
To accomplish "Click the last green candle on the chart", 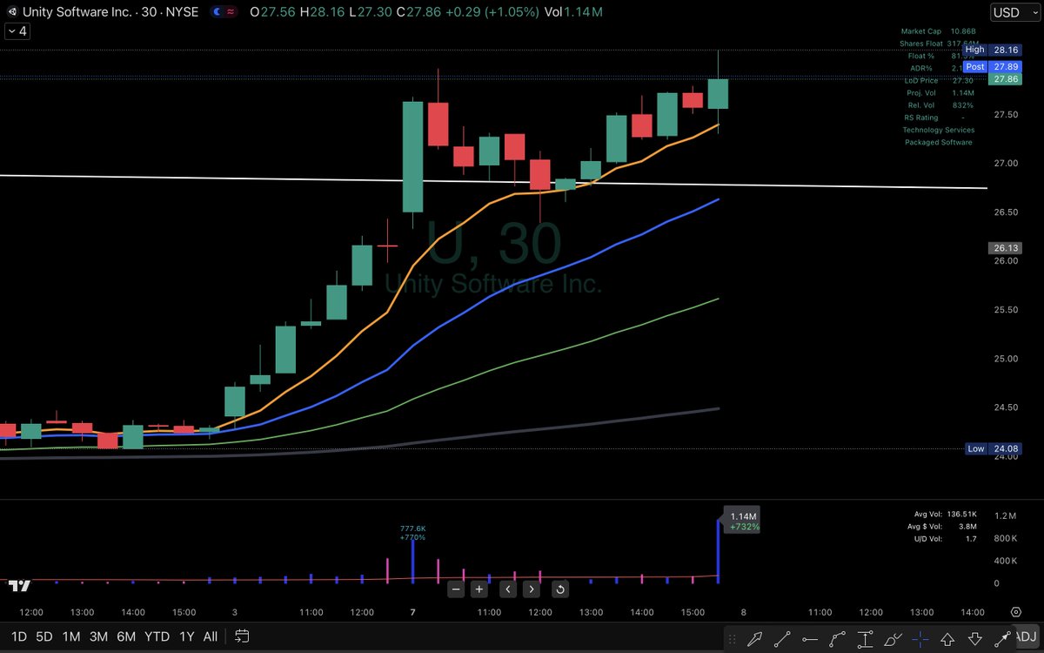I will (718, 94).
